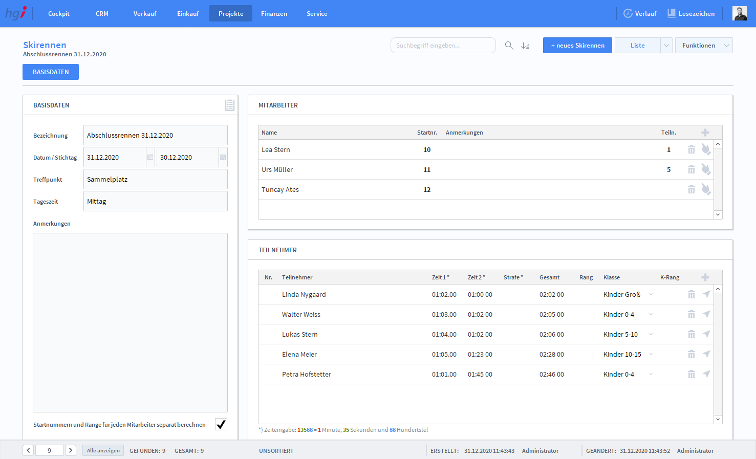Delete participant Walter Weiss via trash icon
The width and height of the screenshot is (756, 459).
691,315
